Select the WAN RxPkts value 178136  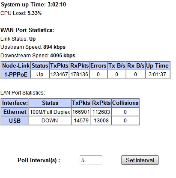click(79, 74)
